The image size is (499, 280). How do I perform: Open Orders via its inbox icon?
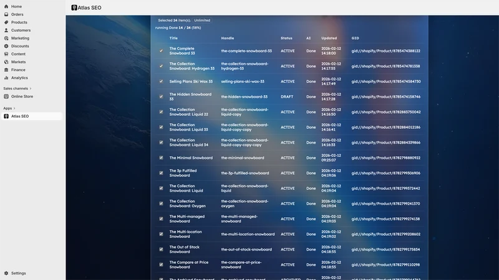[x=6, y=14]
